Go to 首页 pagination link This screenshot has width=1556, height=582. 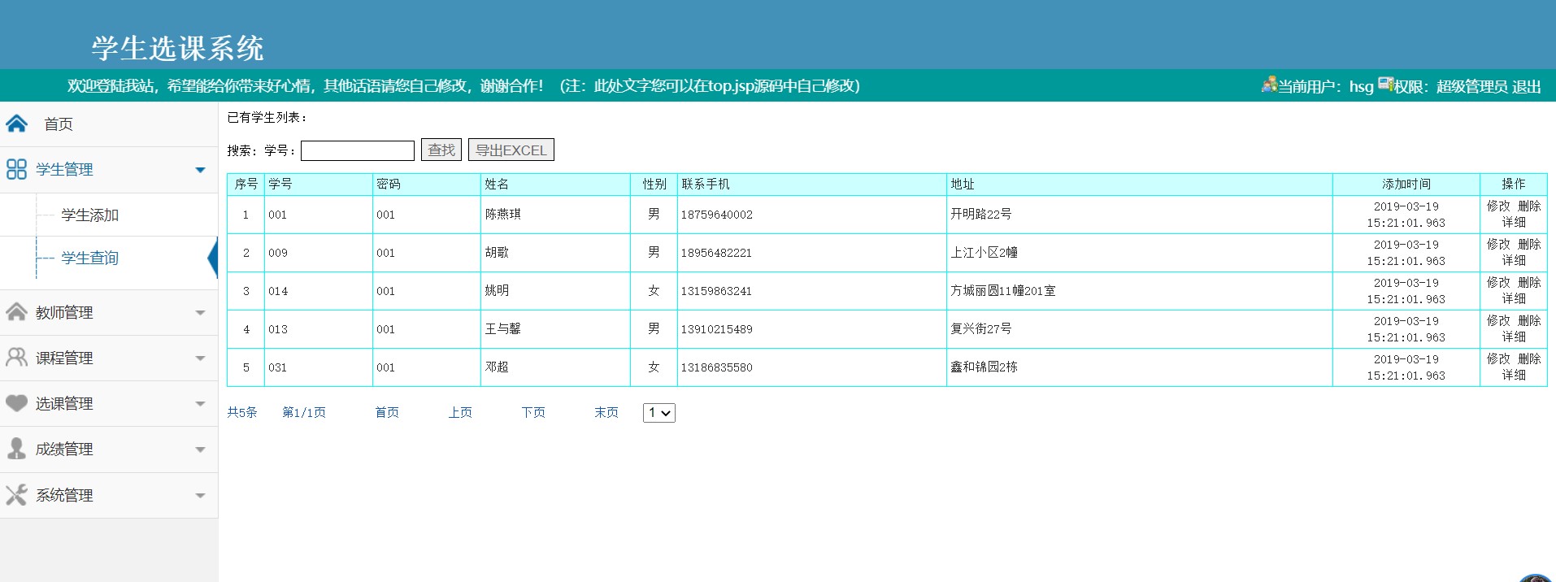click(x=387, y=413)
